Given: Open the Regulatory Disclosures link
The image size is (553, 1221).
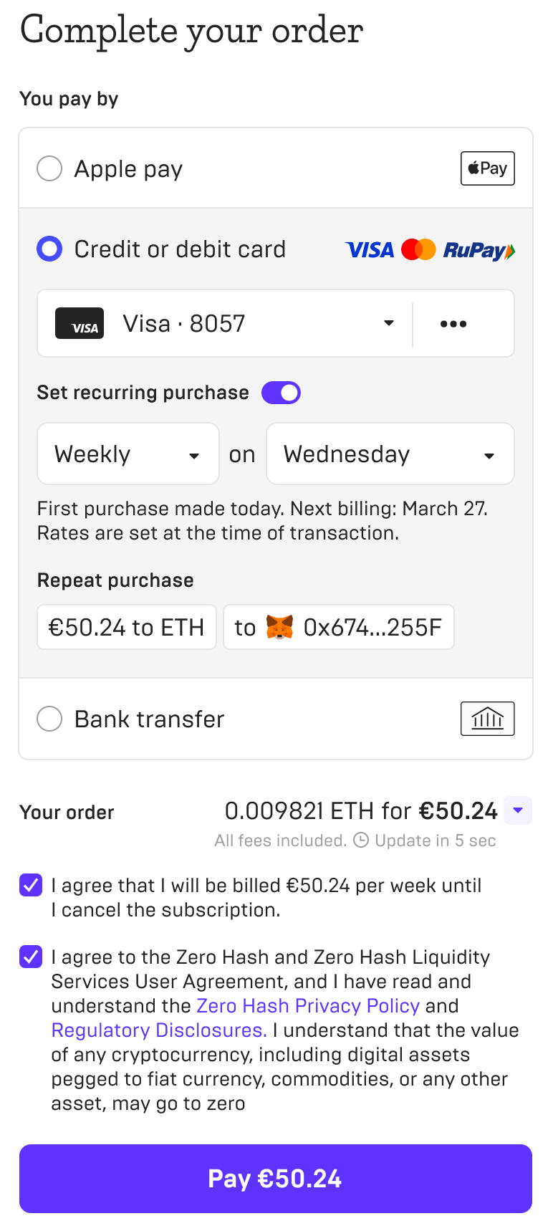Looking at the screenshot, I should click(x=159, y=1030).
